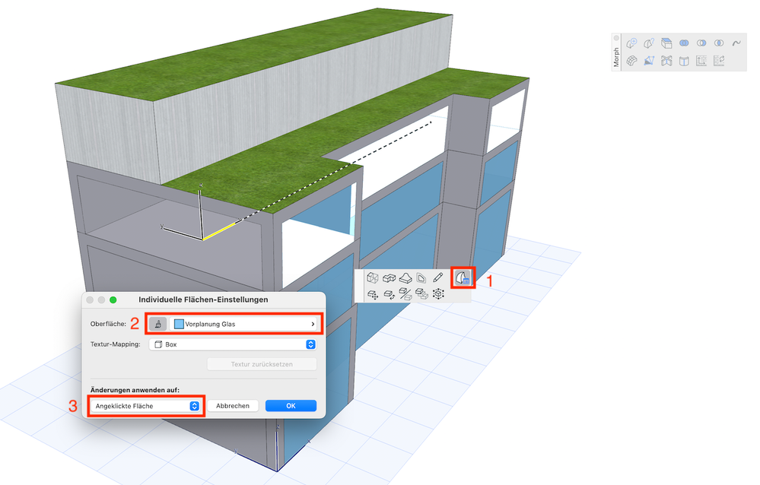760x485 pixels.
Task: Select the offset edges outline icon
Action: tap(421, 277)
